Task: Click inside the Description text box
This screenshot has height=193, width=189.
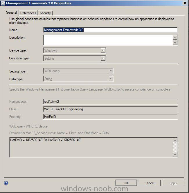Action: (x=108, y=40)
